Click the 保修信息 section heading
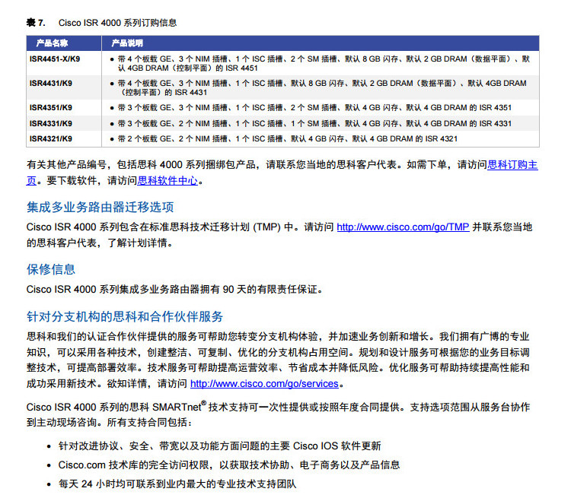 coord(51,269)
